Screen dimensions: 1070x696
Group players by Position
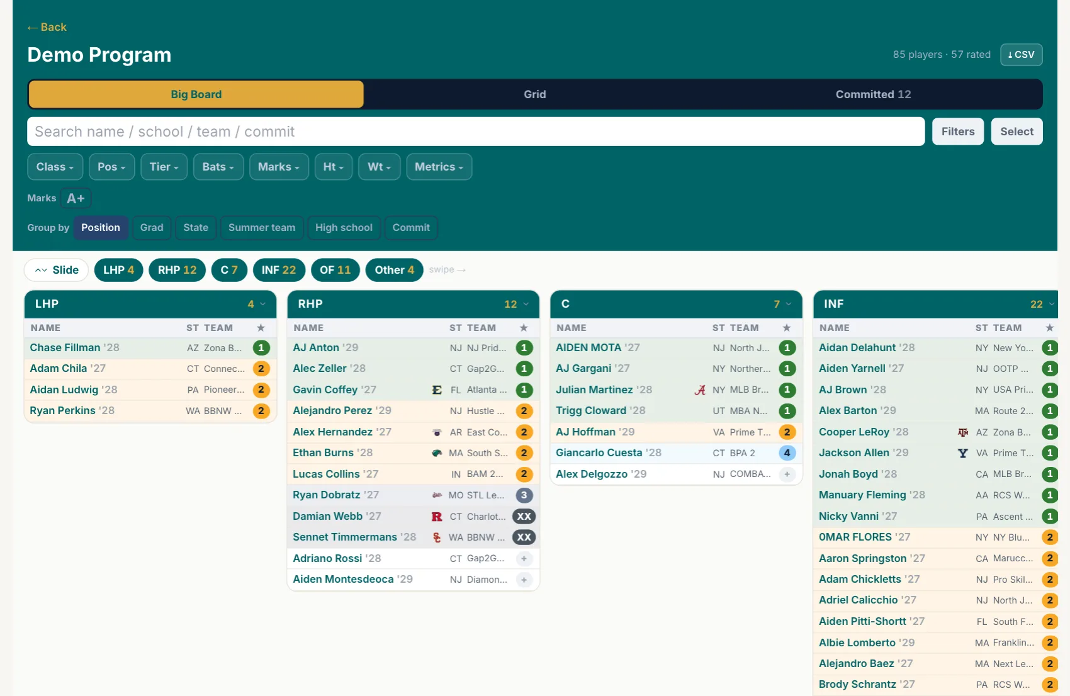[x=101, y=228]
